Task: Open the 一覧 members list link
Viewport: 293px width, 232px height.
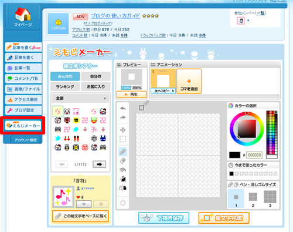Action: click(x=261, y=13)
